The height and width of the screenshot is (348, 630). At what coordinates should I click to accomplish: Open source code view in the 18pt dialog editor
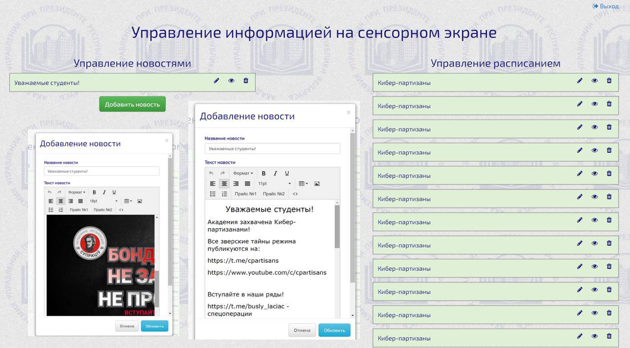[121, 209]
